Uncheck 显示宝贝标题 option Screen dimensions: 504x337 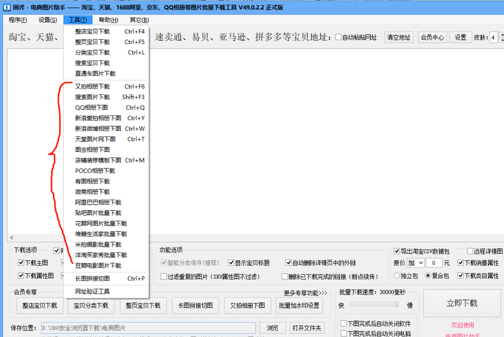(x=231, y=263)
